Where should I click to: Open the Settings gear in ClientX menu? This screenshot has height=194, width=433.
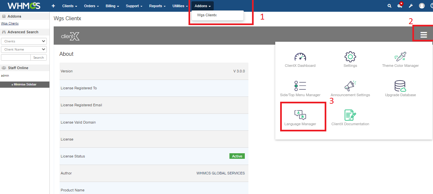coord(350,57)
